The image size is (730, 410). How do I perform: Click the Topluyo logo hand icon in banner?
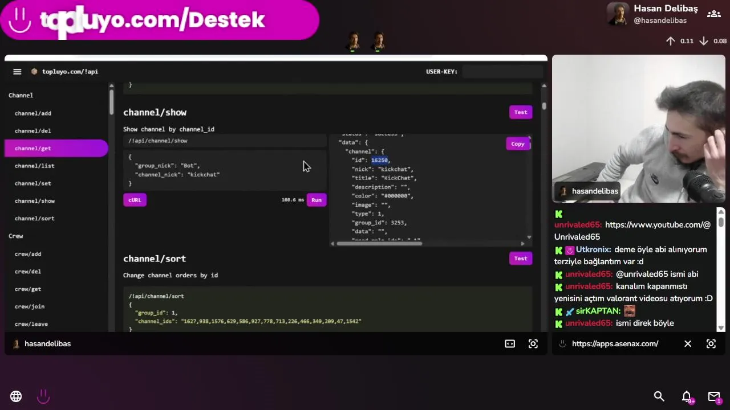point(20,20)
